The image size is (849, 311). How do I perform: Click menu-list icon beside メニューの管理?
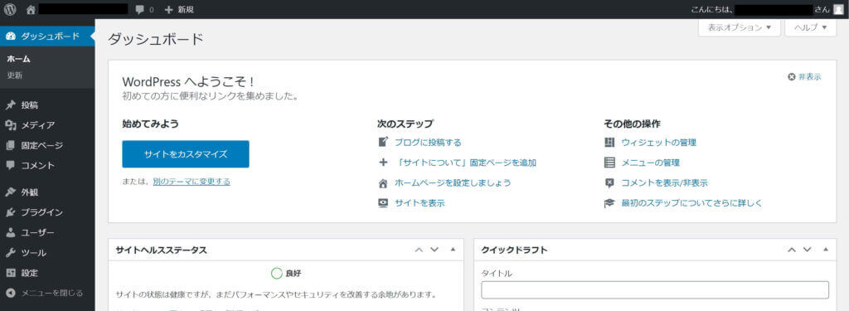coord(609,162)
